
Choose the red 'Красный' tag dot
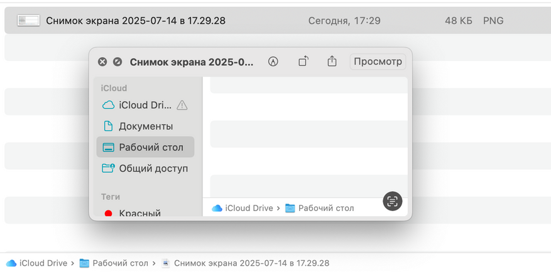coord(108,214)
